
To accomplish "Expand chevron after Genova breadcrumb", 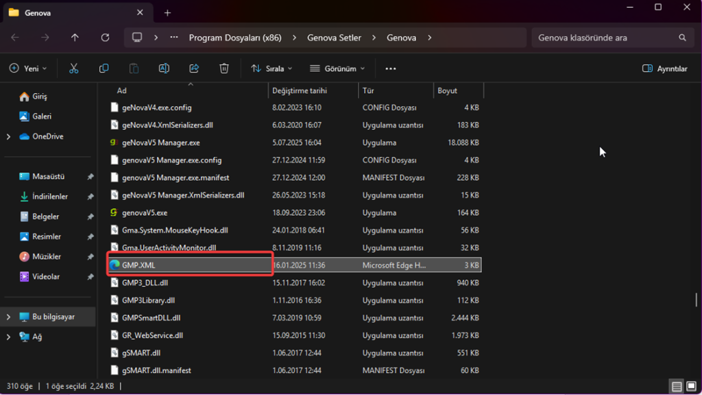I will [x=429, y=38].
